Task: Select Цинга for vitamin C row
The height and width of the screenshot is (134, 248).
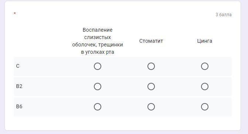Action: point(205,66)
